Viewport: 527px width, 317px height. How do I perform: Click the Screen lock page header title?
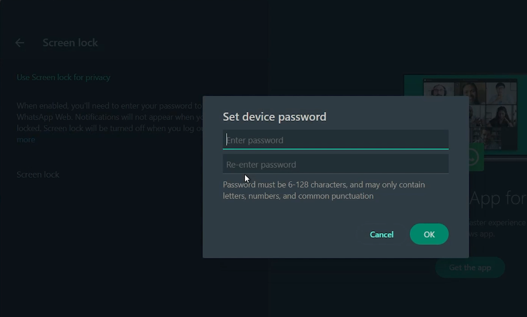click(x=70, y=43)
